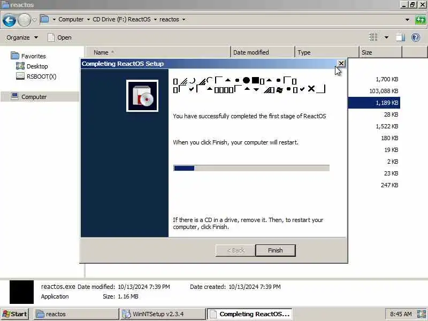Expand dropdown arrow after CD Drive breadcrumb
The image size is (428, 321).
(155, 19)
